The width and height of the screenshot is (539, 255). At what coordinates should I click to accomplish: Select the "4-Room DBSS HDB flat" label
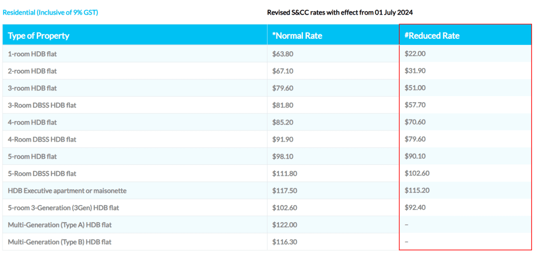[x=42, y=139]
